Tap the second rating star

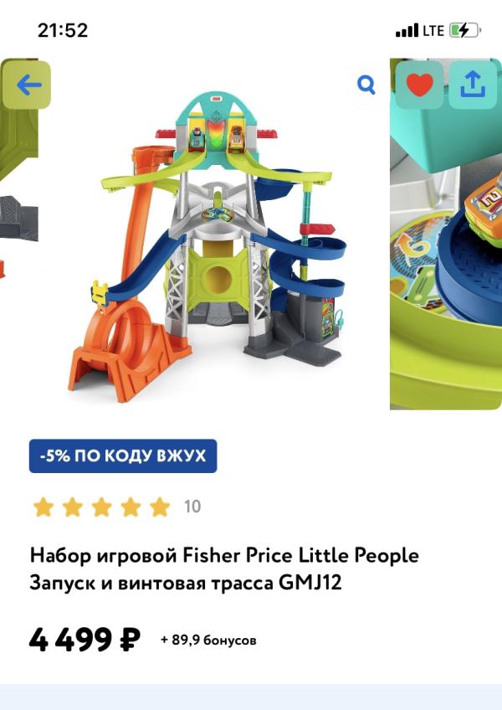[73, 507]
